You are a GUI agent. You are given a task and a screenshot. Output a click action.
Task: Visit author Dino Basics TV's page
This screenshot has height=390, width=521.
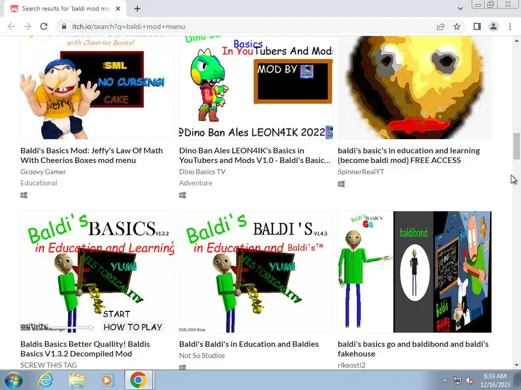pyautogui.click(x=202, y=172)
